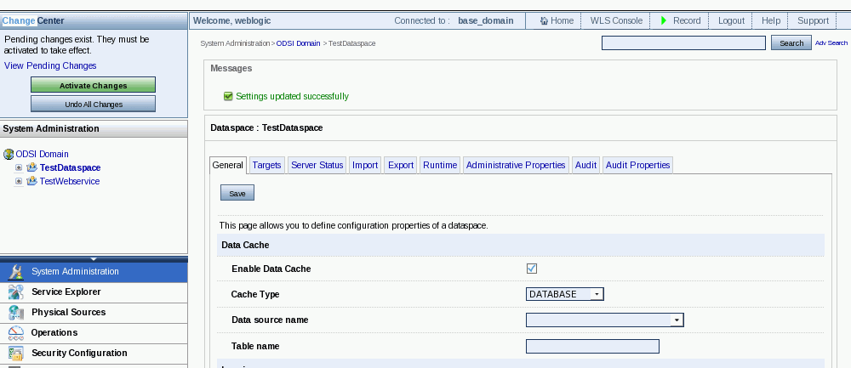Click the ODSI Domain globe icon
This screenshot has height=368, width=851.
coord(9,155)
